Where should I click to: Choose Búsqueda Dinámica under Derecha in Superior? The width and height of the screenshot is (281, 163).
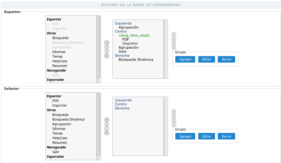[x=136, y=59]
